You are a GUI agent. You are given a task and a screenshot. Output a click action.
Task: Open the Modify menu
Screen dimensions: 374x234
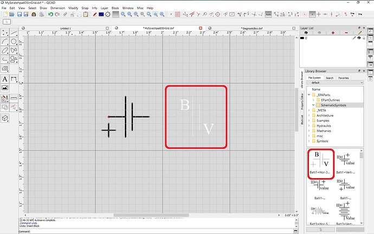coord(73,8)
